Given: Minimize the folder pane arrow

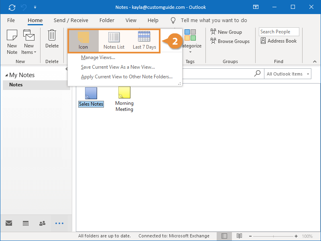Looking at the screenshot, I should coord(66,69).
